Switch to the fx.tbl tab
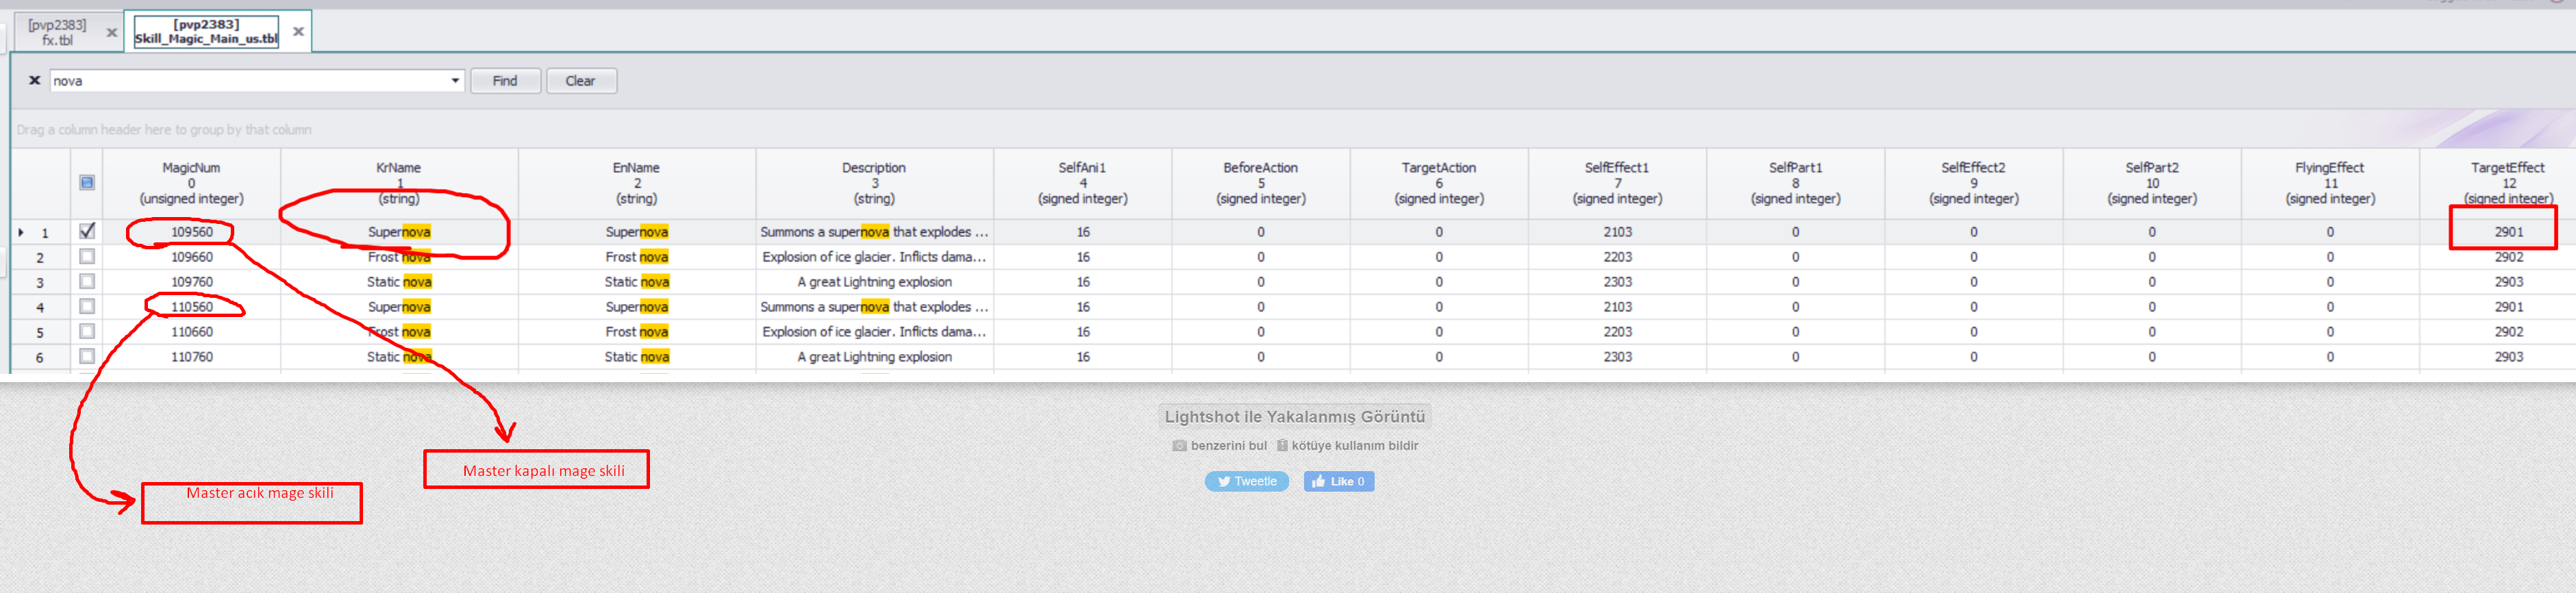The image size is (2576, 593). click(x=57, y=33)
